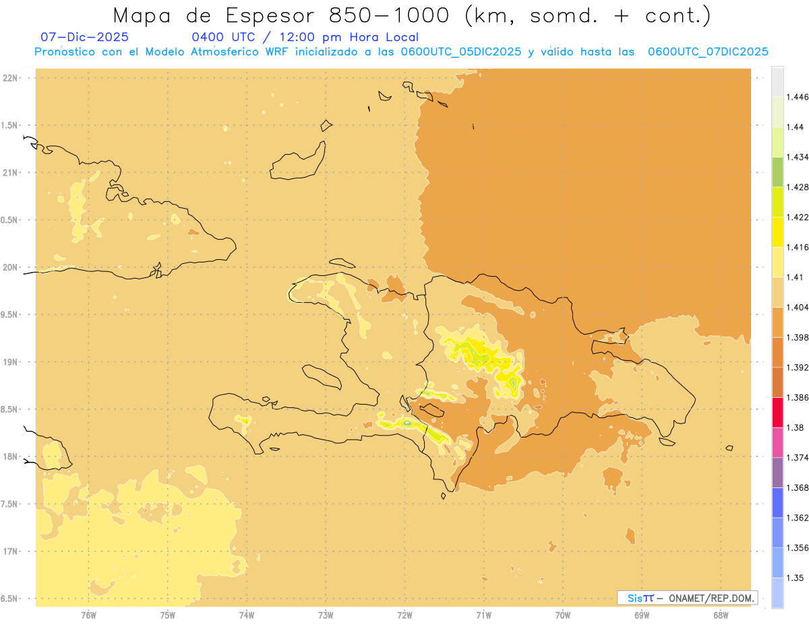Screen dimensions: 809x624
Task: Click the truncated latitude label '9.5N'
Action: tap(9, 314)
